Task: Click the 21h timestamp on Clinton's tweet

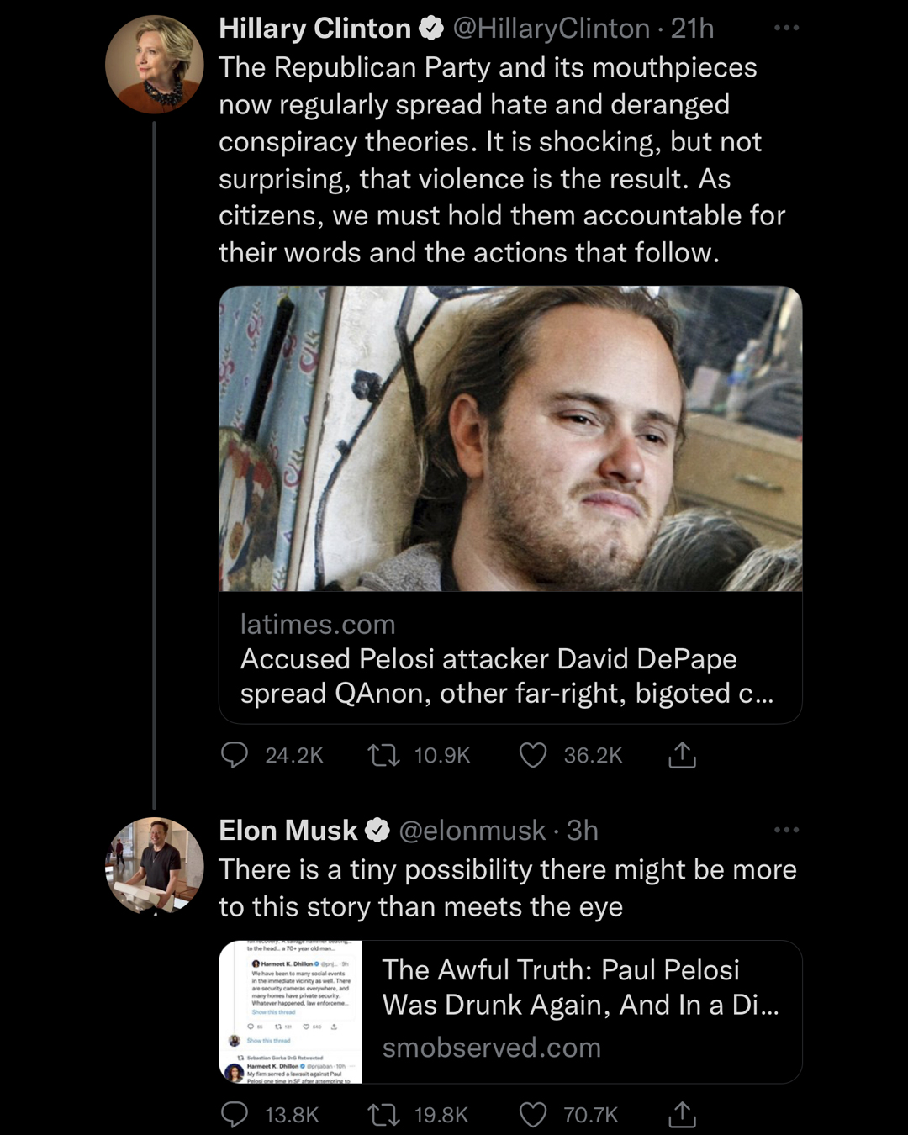Action: tap(693, 29)
